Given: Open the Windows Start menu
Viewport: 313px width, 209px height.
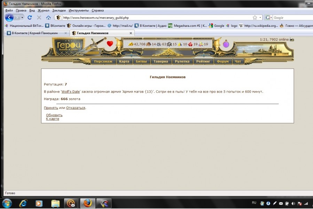Looking at the screenshot, I should (x=7, y=204).
